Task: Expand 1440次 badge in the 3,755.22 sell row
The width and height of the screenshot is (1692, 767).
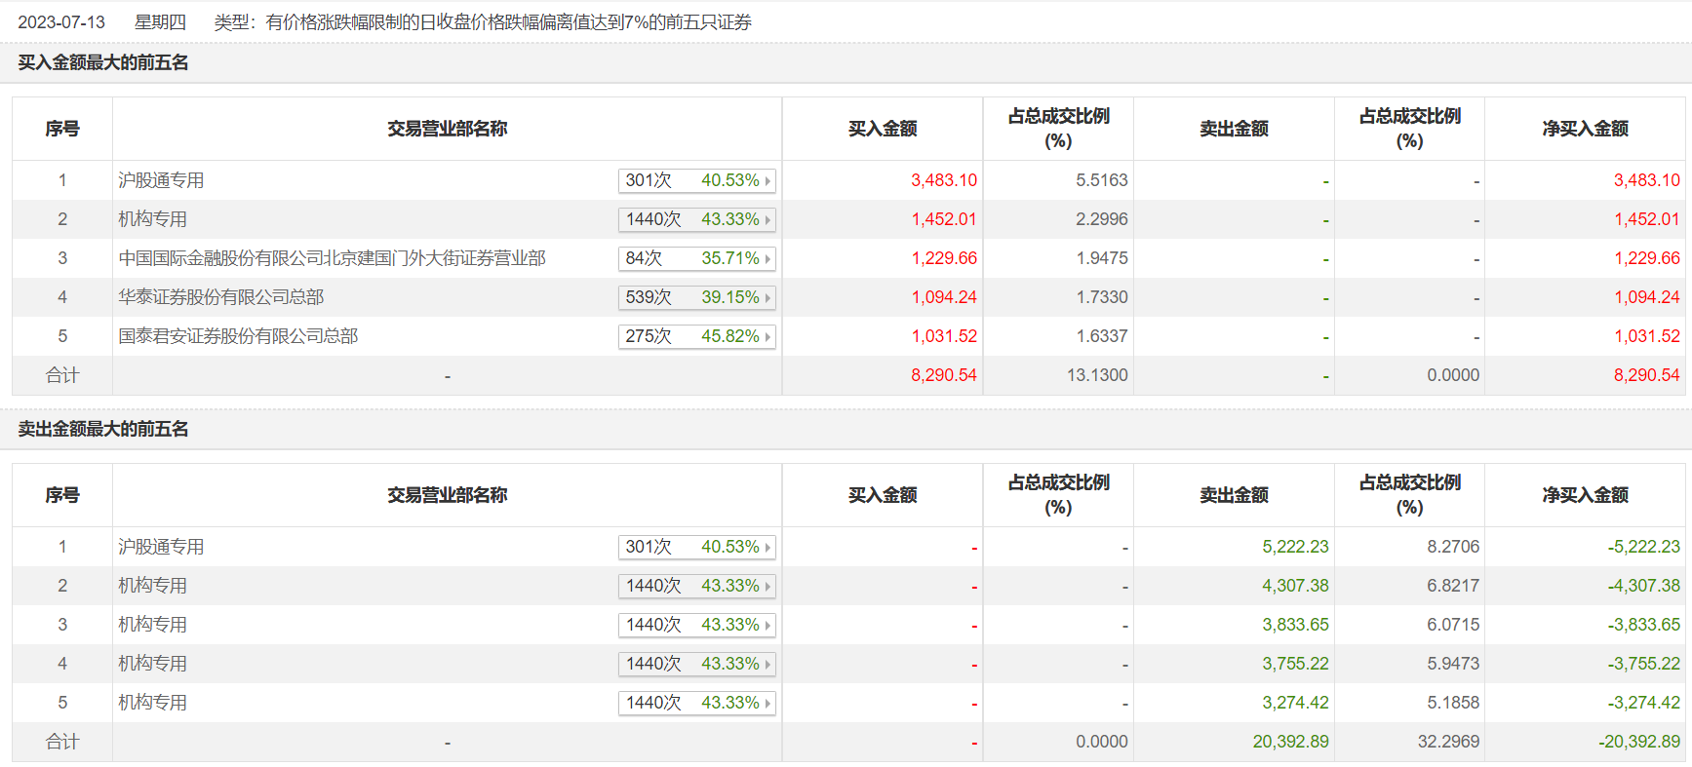Action: 697,664
